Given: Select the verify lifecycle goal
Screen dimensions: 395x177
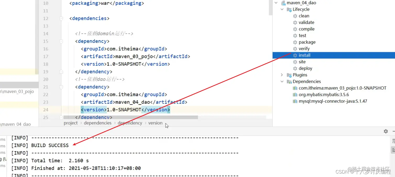Looking at the screenshot, I should pyautogui.click(x=304, y=49).
